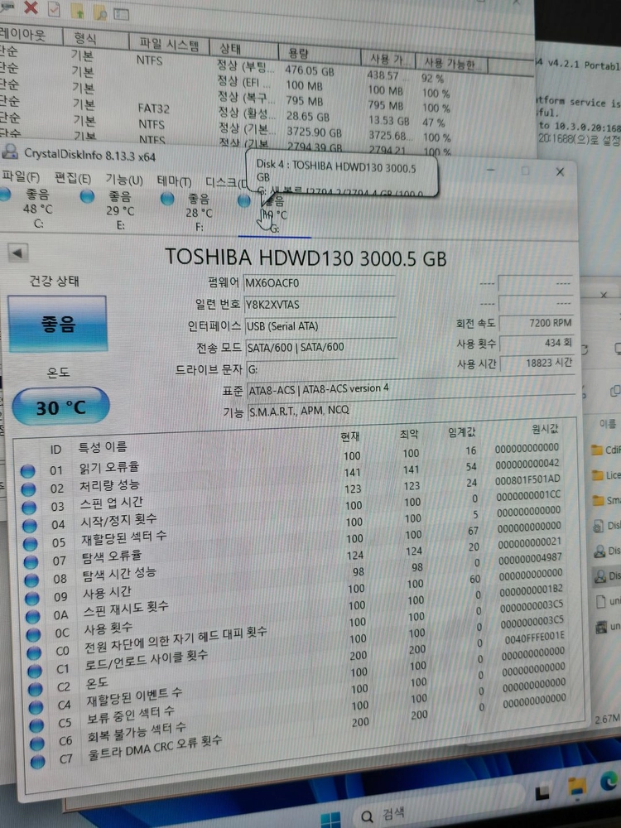Click the 현재 column header
Viewport: 621px width, 828px height.
pos(349,436)
